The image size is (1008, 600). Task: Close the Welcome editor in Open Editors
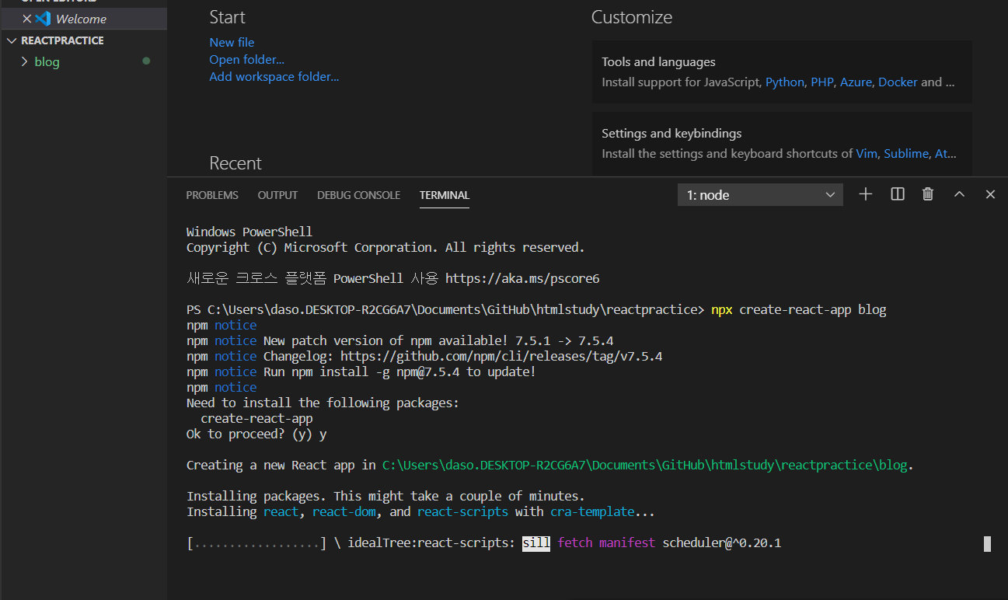(27, 19)
